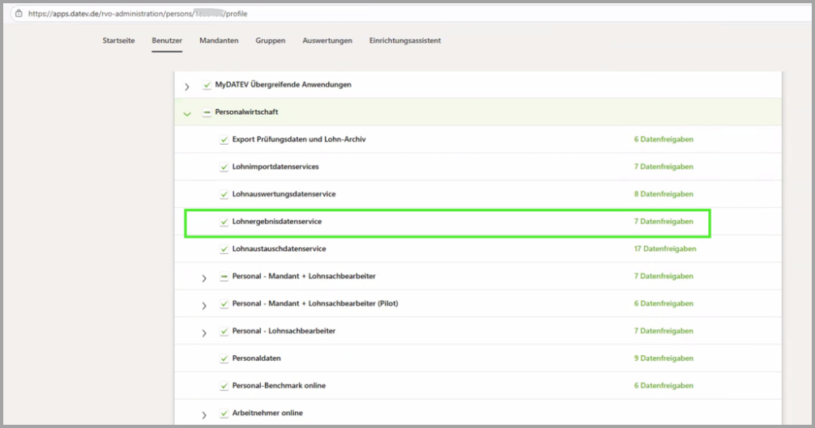Expand MyDATEV Übergreifende Anwendungen section
Screen dimensions: 815x428
pos(187,86)
